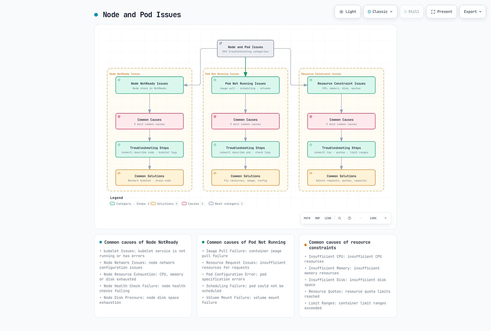Viewport: 491px width, 331px height.
Task: Click Common causes of Pod Not Running heading
Action: 246,242
